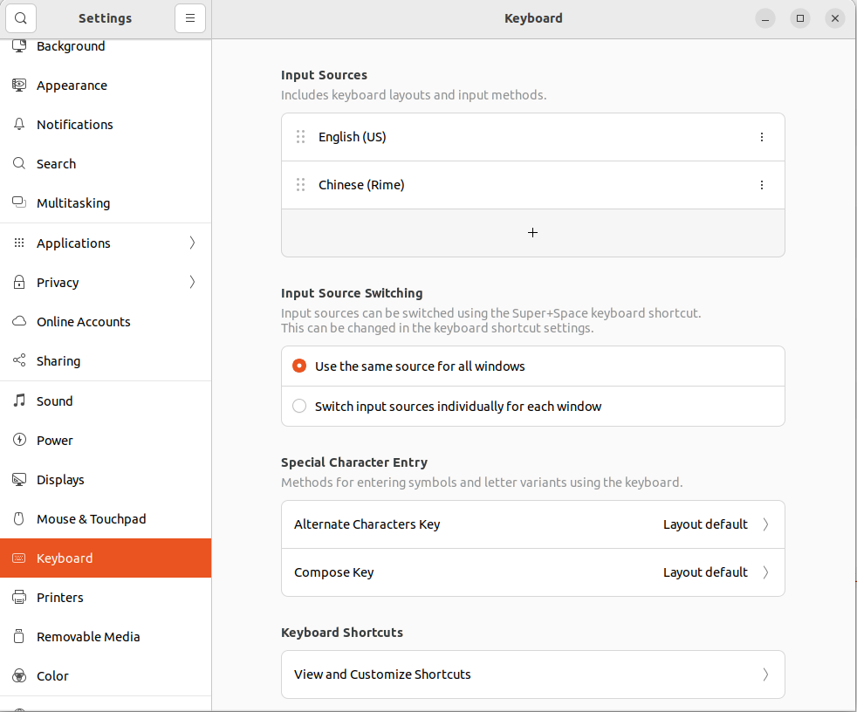The height and width of the screenshot is (712, 857).
Task: Open Compose Key layout setting
Action: 533,572
